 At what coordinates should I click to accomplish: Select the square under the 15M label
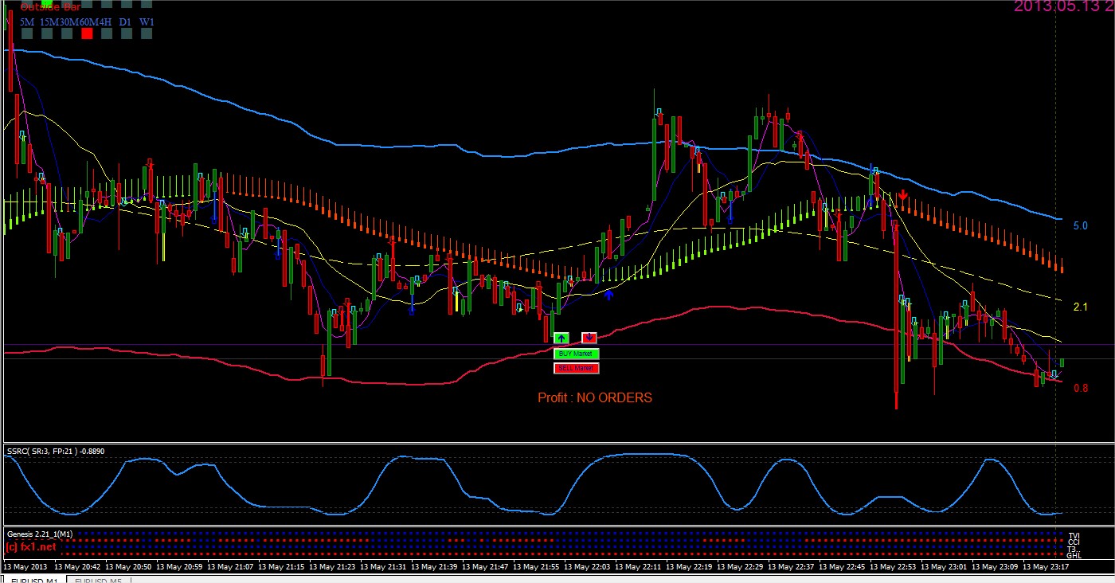pos(47,34)
